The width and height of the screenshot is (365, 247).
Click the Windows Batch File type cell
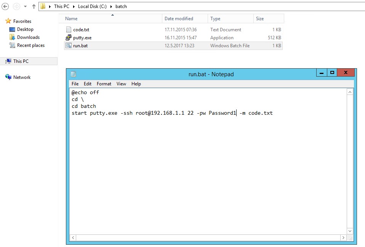pos(230,46)
